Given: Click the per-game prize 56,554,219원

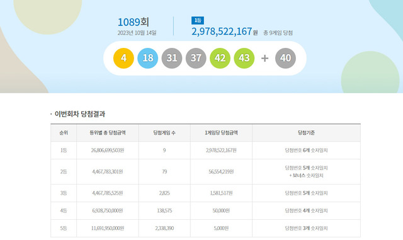Looking at the screenshot, I should pos(221,171).
